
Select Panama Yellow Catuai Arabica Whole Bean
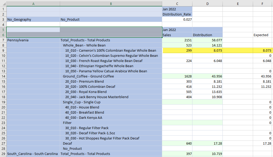point(111,71)
